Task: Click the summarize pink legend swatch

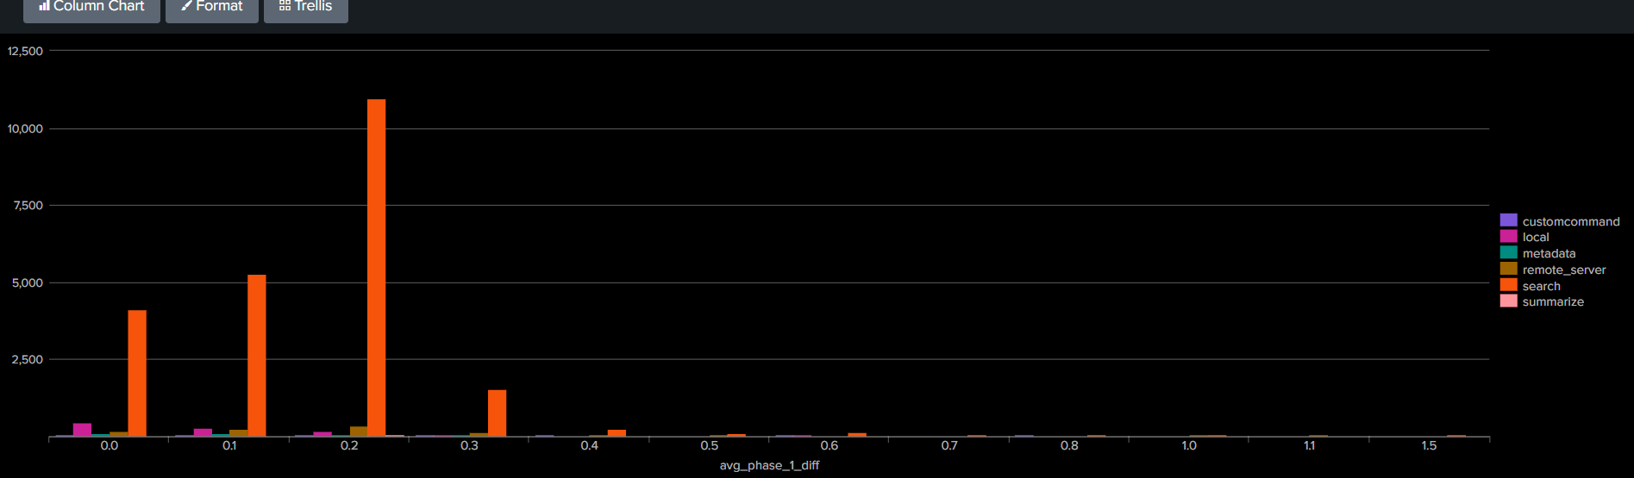Action: tap(1508, 301)
